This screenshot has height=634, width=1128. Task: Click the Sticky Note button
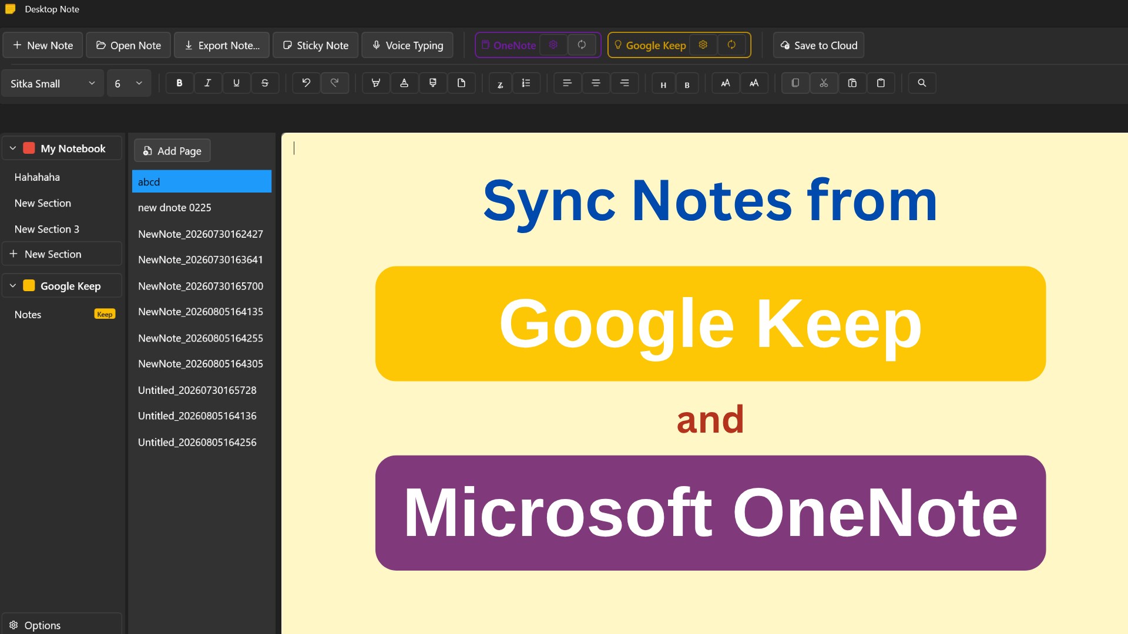[x=315, y=45]
